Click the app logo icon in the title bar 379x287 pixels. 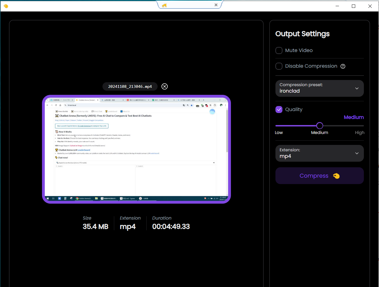(6, 6)
